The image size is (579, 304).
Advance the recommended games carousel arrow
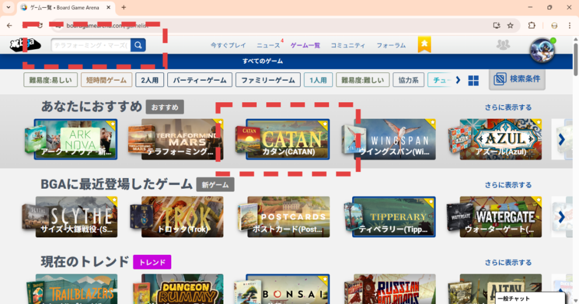click(x=561, y=139)
